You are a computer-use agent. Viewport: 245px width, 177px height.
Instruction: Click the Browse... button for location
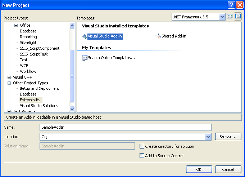click(228, 137)
